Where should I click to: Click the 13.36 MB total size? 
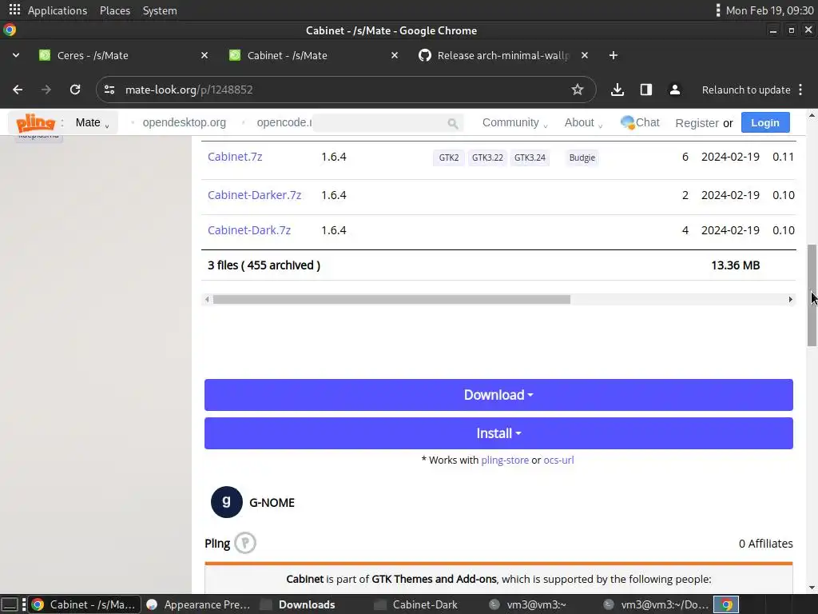click(x=735, y=265)
